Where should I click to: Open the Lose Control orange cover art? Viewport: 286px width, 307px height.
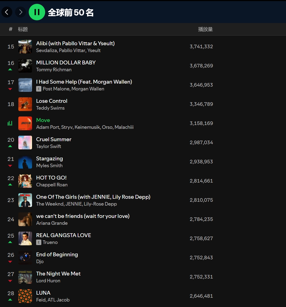pyautogui.click(x=25, y=104)
